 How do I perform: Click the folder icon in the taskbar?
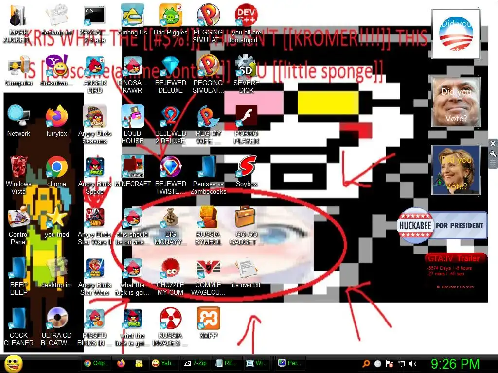(x=139, y=363)
